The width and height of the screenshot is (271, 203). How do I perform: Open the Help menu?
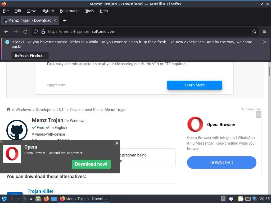click(104, 11)
